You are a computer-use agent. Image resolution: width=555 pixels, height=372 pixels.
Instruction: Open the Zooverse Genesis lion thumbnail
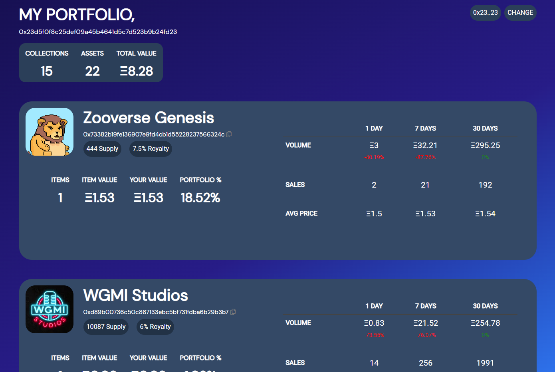(x=50, y=132)
